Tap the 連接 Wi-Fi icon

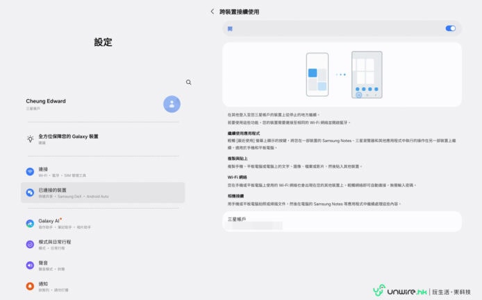tap(30, 171)
